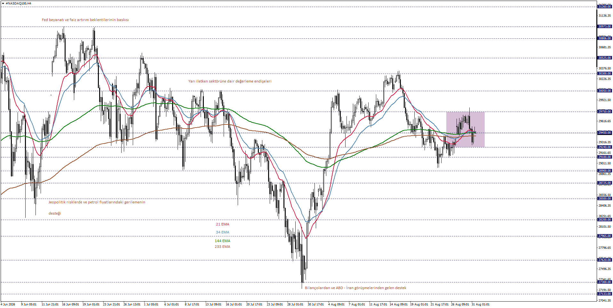Click the red 21 EMA legend label
This screenshot has width=613, height=308.
pos(222,224)
